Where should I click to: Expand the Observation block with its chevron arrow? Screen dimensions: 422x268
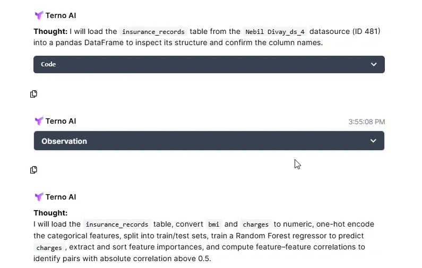[x=373, y=141]
